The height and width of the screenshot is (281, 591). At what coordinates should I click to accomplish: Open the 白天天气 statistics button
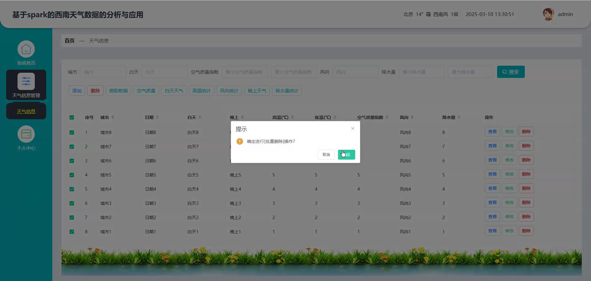174,91
